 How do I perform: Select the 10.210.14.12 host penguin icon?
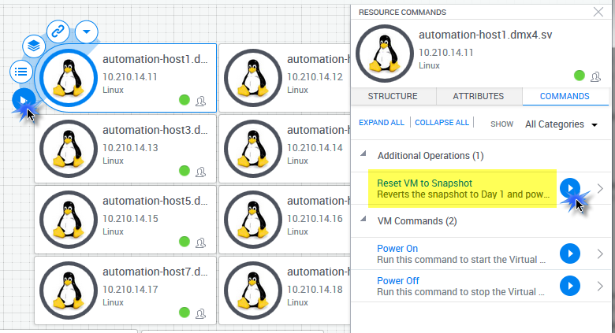253,78
